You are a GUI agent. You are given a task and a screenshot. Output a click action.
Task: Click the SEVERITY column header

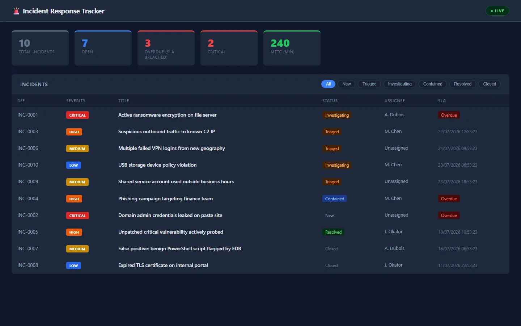tap(76, 101)
